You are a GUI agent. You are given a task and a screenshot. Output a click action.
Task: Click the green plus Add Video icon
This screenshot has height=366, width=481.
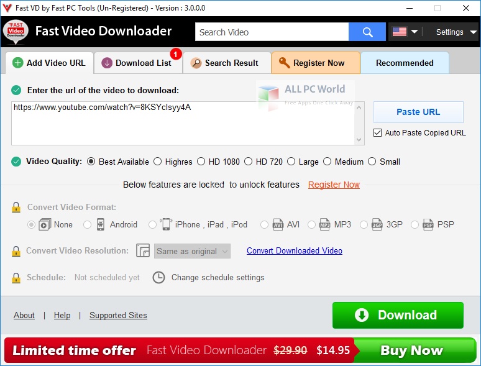coord(18,63)
